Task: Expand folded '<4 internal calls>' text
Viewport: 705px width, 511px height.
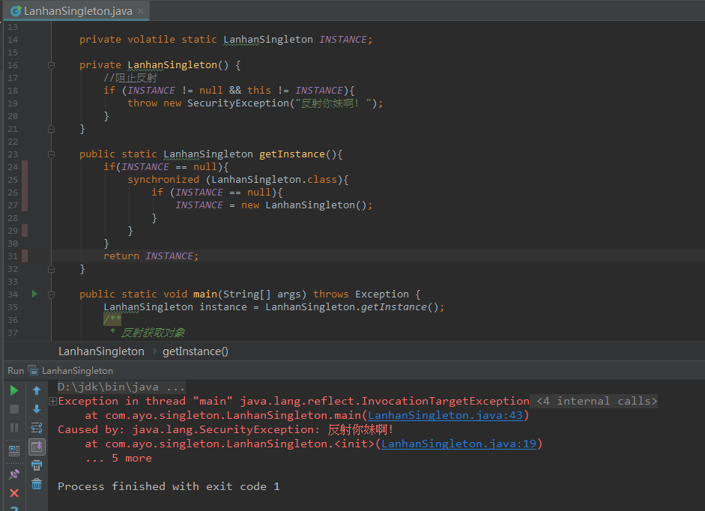Action: pos(596,402)
